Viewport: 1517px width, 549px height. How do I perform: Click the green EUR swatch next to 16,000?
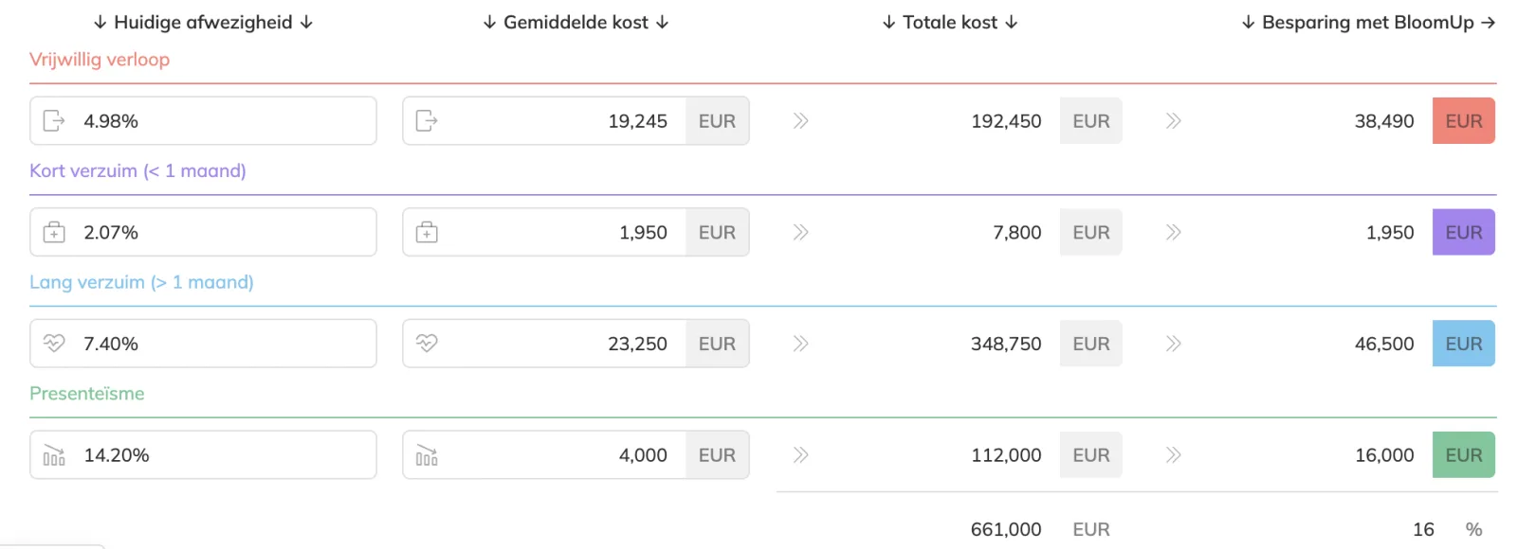tap(1463, 455)
